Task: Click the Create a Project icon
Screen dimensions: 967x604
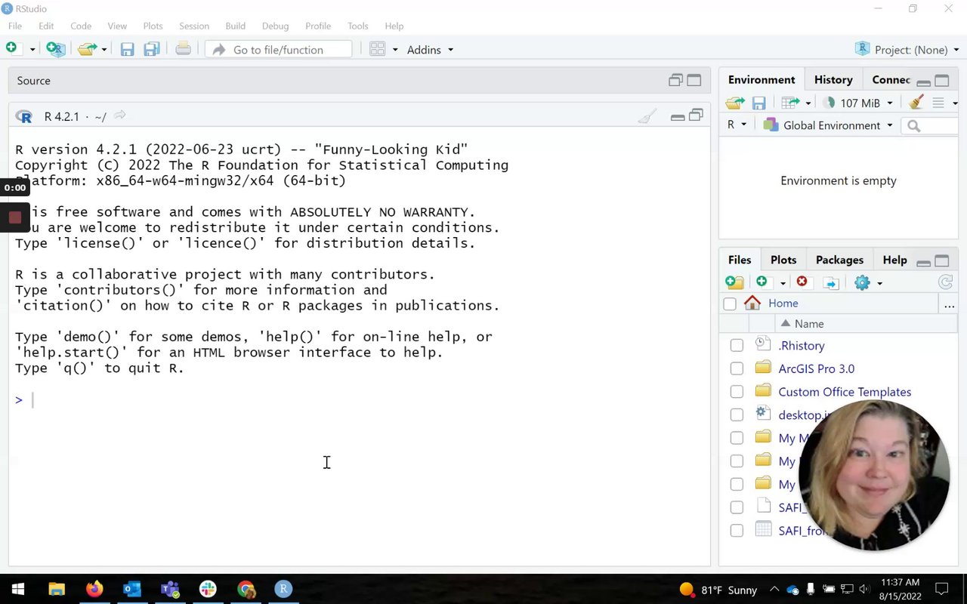Action: [55, 49]
